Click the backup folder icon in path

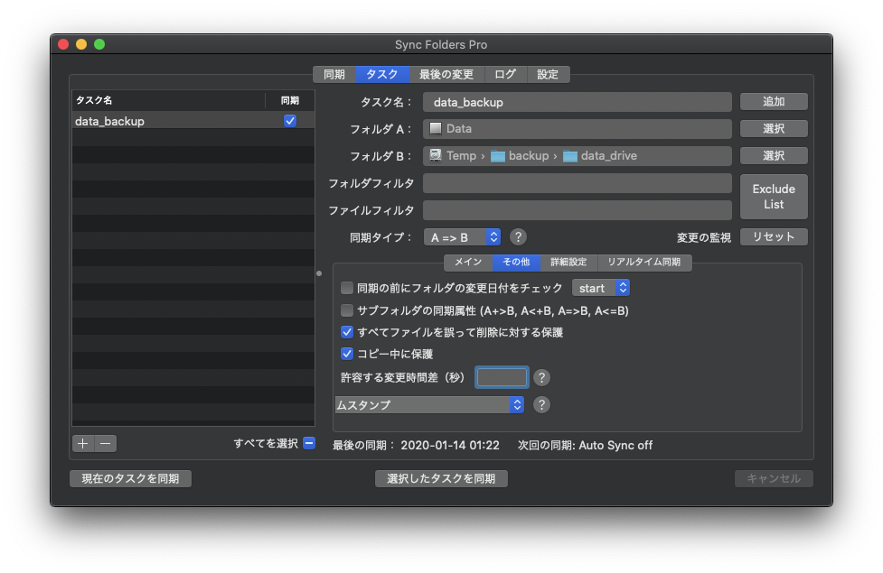tap(498, 156)
